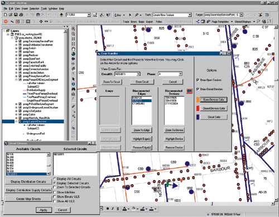Open the File menu
This screenshot has width=279, height=217.
[5, 8]
